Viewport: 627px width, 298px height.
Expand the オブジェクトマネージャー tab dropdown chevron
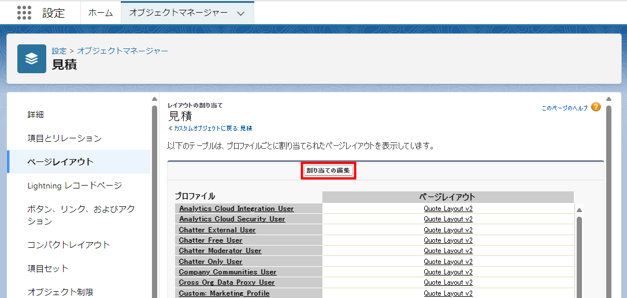[x=241, y=13]
